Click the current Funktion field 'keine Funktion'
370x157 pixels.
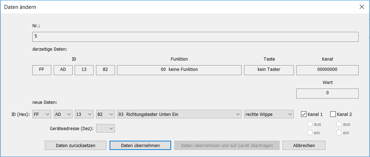179,70
